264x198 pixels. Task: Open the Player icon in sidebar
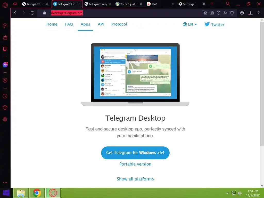(x=5, y=80)
